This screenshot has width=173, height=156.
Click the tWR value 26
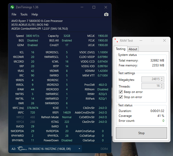pyautogui.click(x=33, y=103)
